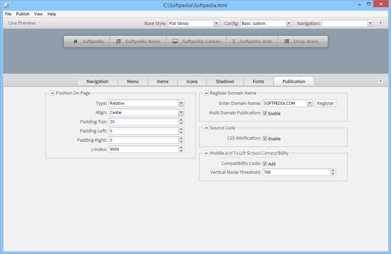
Task: Click the Softpedia Games preview menu button
Action: pos(197,41)
